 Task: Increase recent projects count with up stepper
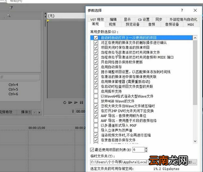(146, 148)
